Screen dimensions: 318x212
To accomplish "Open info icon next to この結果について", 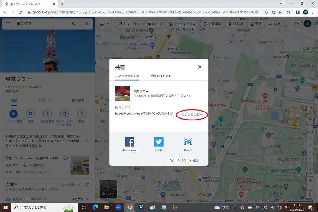I will 88,184.
